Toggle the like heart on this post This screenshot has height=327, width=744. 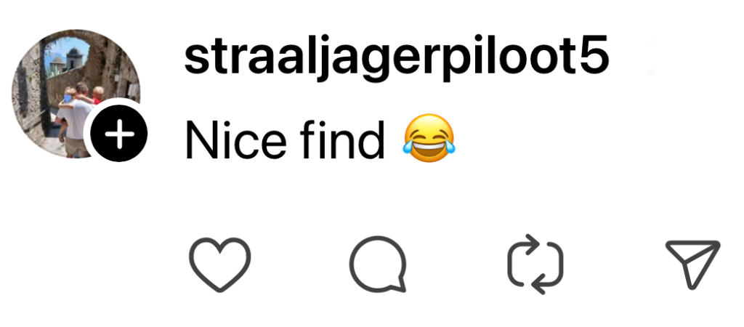click(x=219, y=265)
